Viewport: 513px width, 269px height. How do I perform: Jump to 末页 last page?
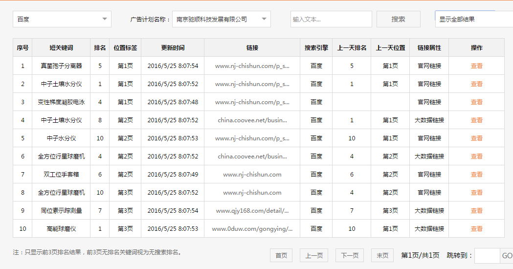[x=382, y=256]
